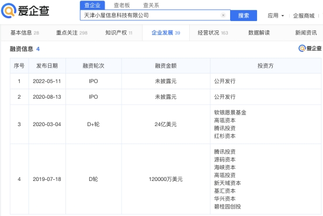Image resolution: width=323 pixels, height=216 pixels.
Task: Click 未披露元 in the 2022-05-11 row
Action: tap(166, 81)
